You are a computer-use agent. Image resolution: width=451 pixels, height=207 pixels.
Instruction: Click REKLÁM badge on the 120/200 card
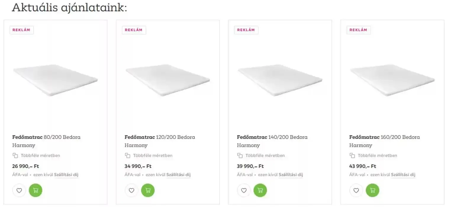click(134, 30)
